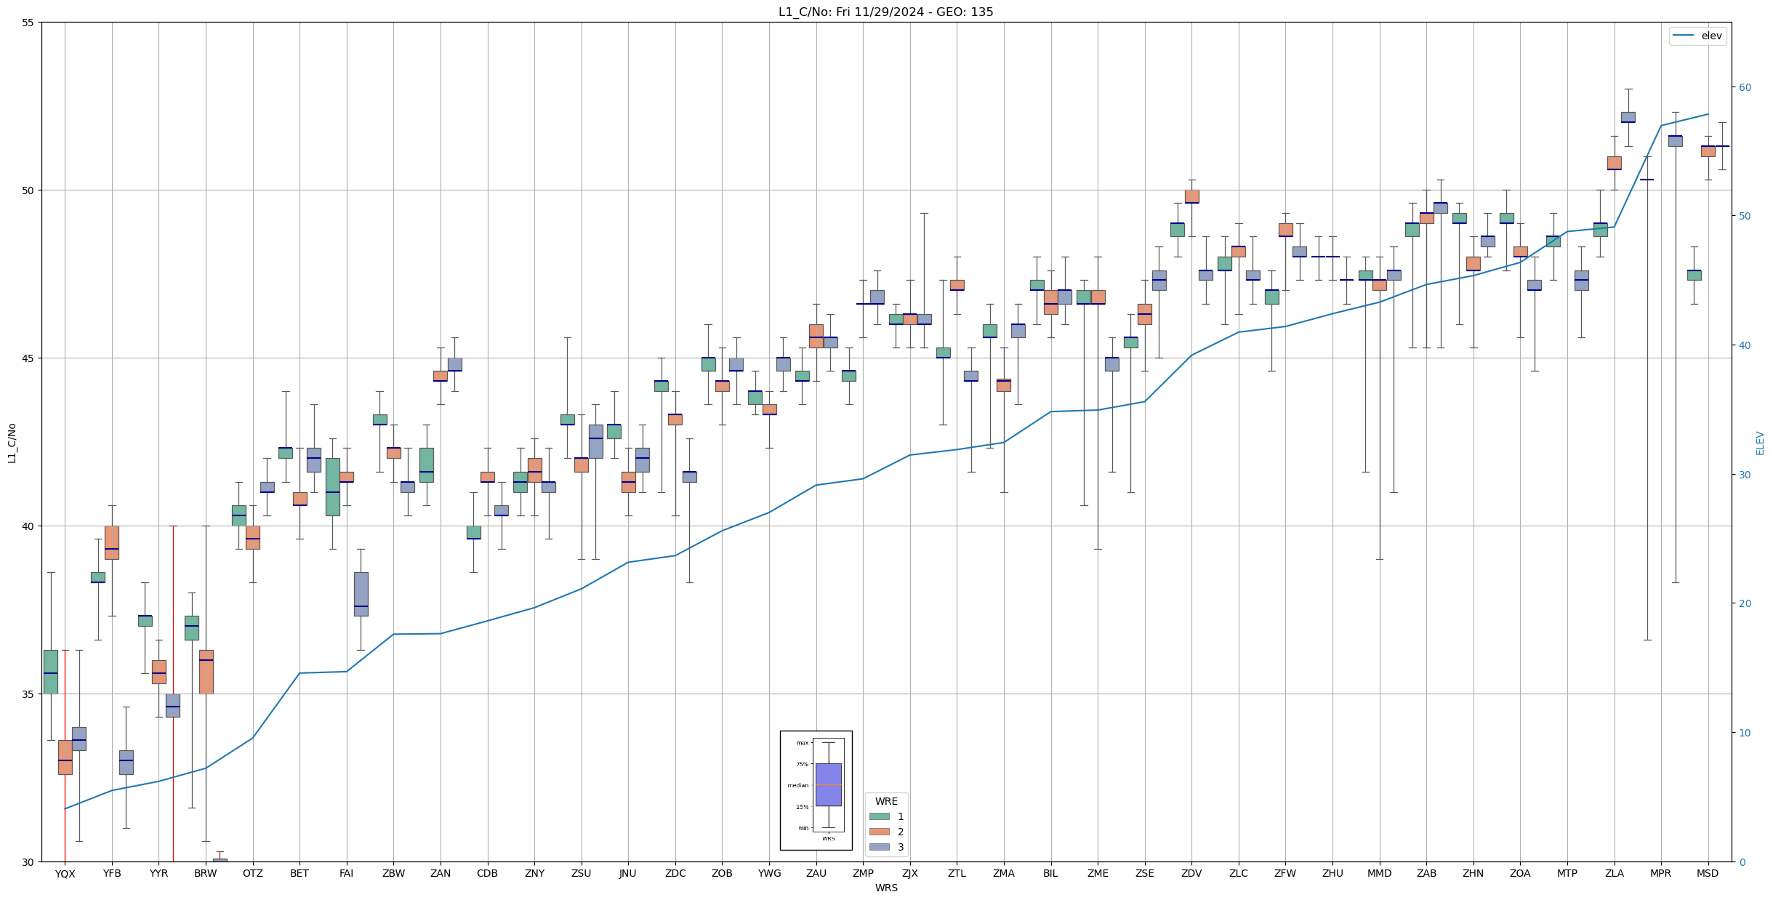This screenshot has height=900, width=1773.
Task: Click the WRS x-axis label
Action: [x=885, y=888]
